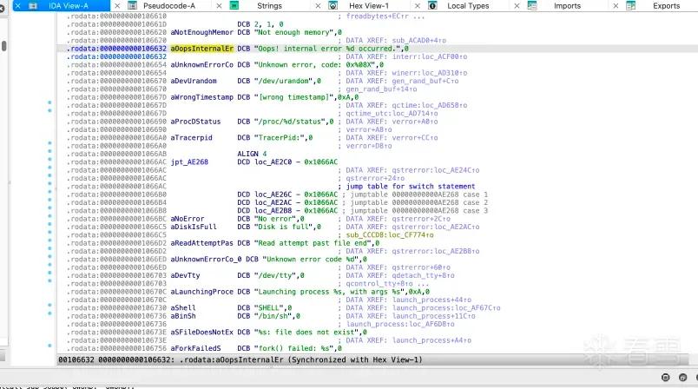The height and width of the screenshot is (389, 698).
Task: Click the "TracerPid:" string value
Action: pyautogui.click(x=279, y=137)
